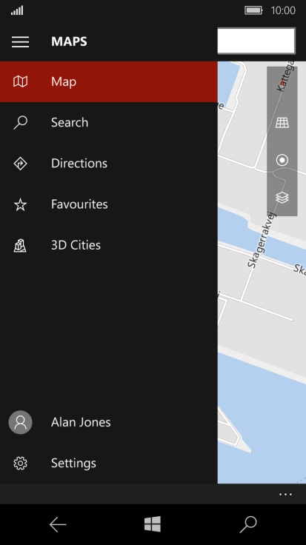Tap the Windows Start button
Image resolution: width=306 pixels, height=545 pixels.
[153, 524]
